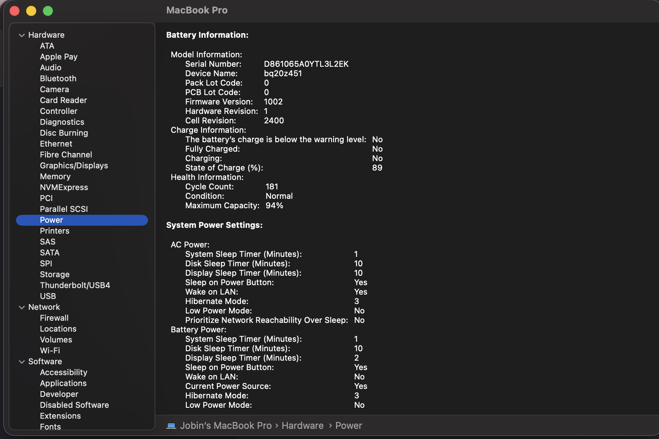The image size is (659, 439).
Task: Click the Model Information label
Action: (x=206, y=54)
